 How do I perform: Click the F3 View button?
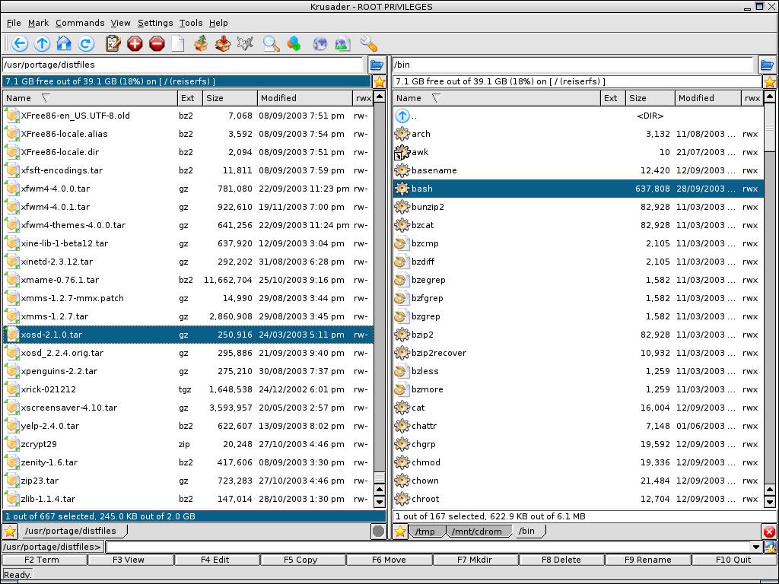(131, 560)
